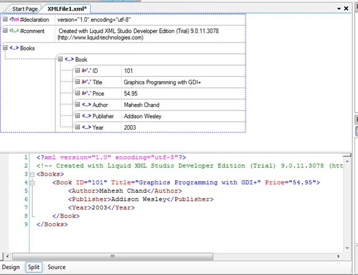358x275 pixels.
Task: Click the Books element tag icon
Action: [14, 48]
